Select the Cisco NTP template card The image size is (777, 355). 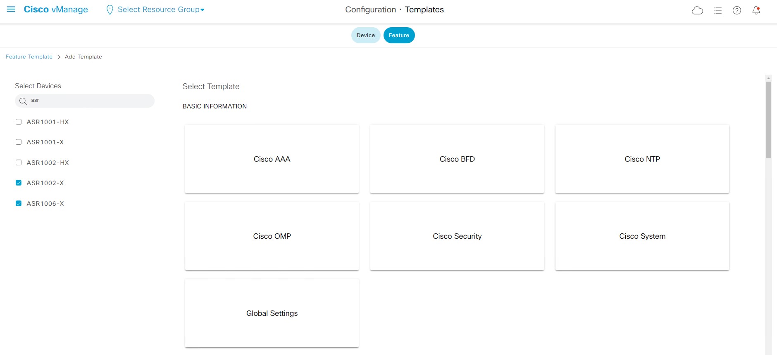coord(642,159)
